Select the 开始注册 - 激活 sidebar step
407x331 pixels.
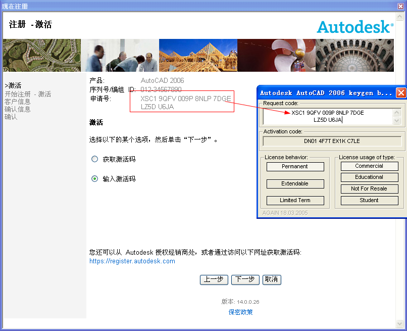(28, 94)
